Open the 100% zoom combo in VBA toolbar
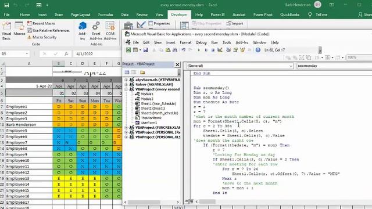Image resolution: width=372 pixels, height=209 pixels. [x=359, y=57]
